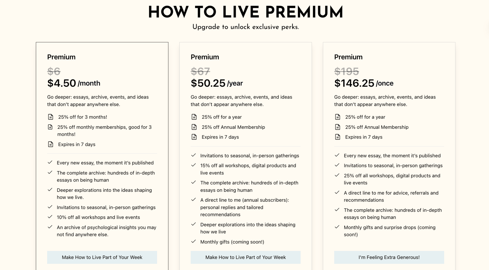Click the 'I'm Feeling Extra Generous!' button
The height and width of the screenshot is (270, 489).
coord(389,257)
